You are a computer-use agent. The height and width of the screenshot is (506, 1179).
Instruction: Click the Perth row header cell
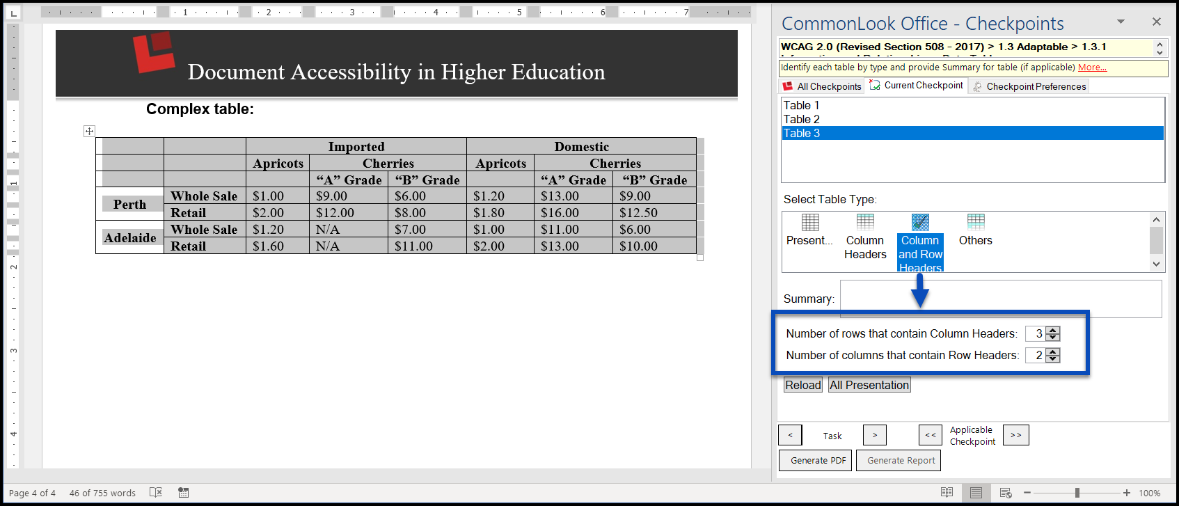tap(130, 204)
